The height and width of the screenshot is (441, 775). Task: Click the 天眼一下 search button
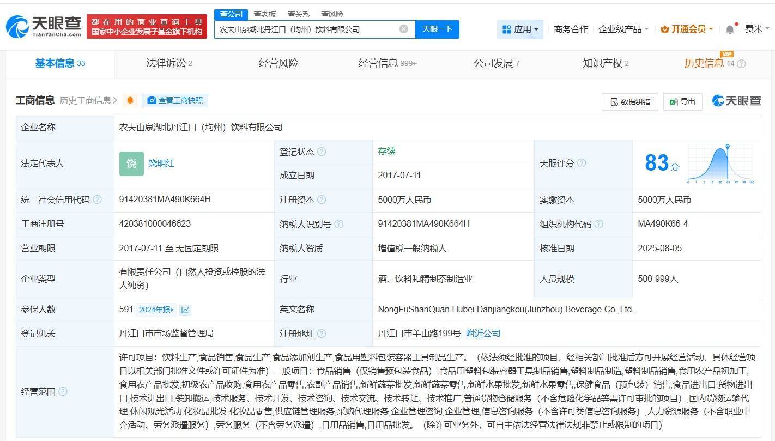pyautogui.click(x=437, y=29)
